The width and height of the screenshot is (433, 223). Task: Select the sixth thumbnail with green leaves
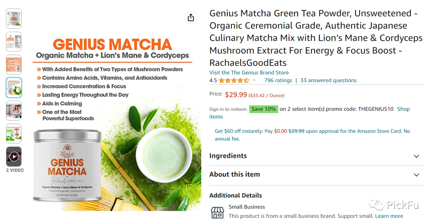point(14,133)
